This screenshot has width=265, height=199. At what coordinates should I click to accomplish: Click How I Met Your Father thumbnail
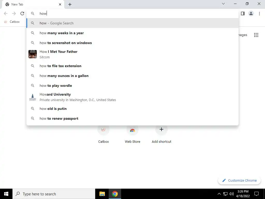(x=33, y=54)
